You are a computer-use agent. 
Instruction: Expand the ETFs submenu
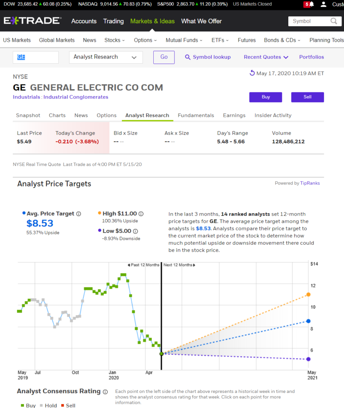pos(220,40)
